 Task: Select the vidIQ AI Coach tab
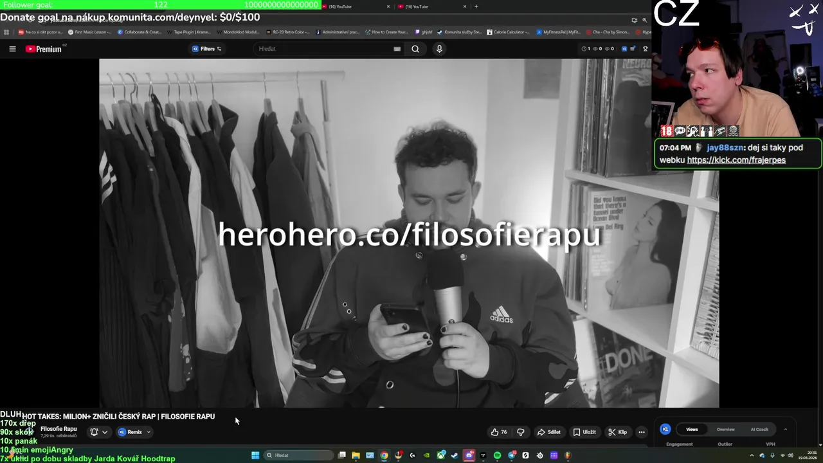[x=759, y=429]
